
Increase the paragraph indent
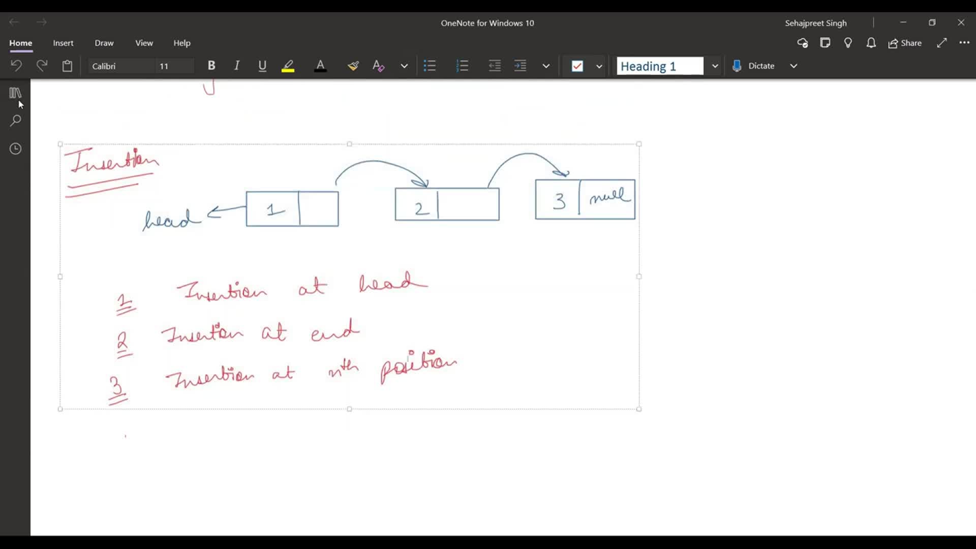(x=520, y=66)
